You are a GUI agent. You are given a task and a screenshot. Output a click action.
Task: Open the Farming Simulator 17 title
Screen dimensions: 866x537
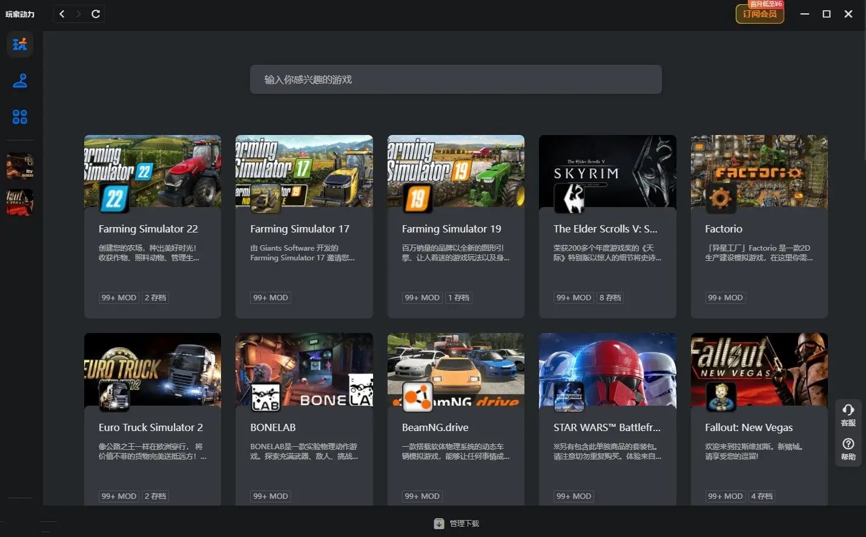300,229
